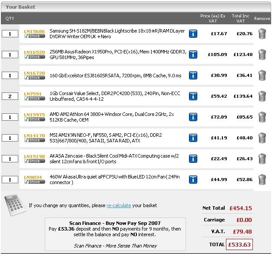Remove the Samsung DVDRW writer from basket
This screenshot has width=272, height=254.
pyautogui.click(x=262, y=34)
